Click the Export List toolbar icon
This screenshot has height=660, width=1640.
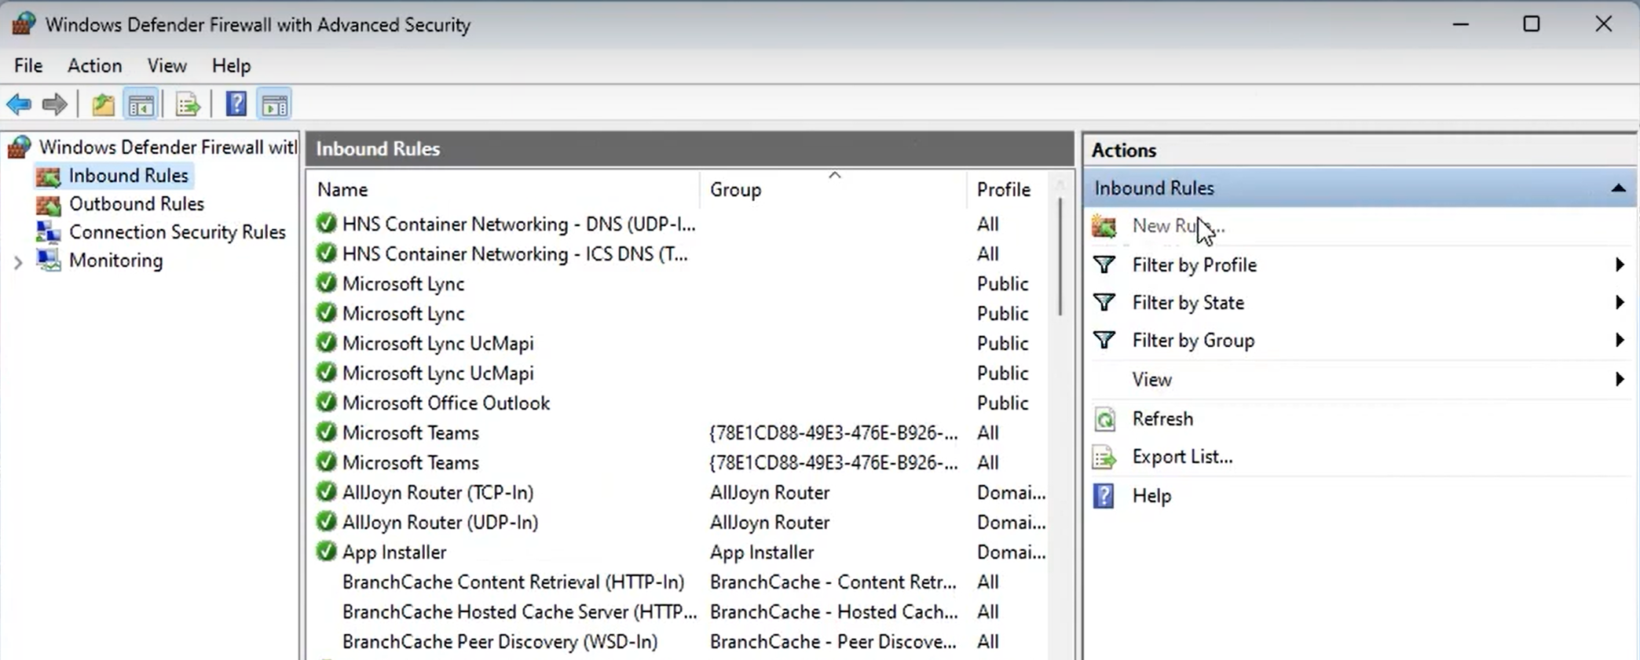coord(188,104)
